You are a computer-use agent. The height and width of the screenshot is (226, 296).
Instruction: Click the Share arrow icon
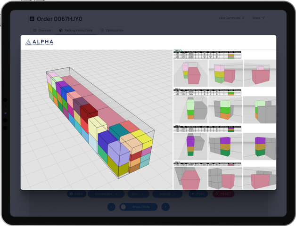coord(263,18)
